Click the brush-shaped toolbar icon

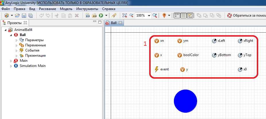tap(114, 15)
